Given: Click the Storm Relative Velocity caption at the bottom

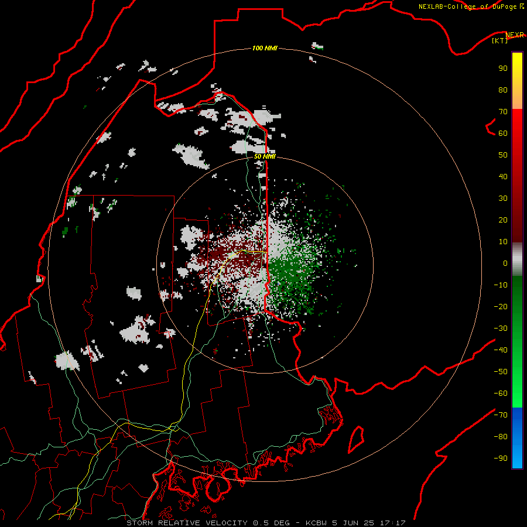Looking at the screenshot, I should click(x=266, y=523).
